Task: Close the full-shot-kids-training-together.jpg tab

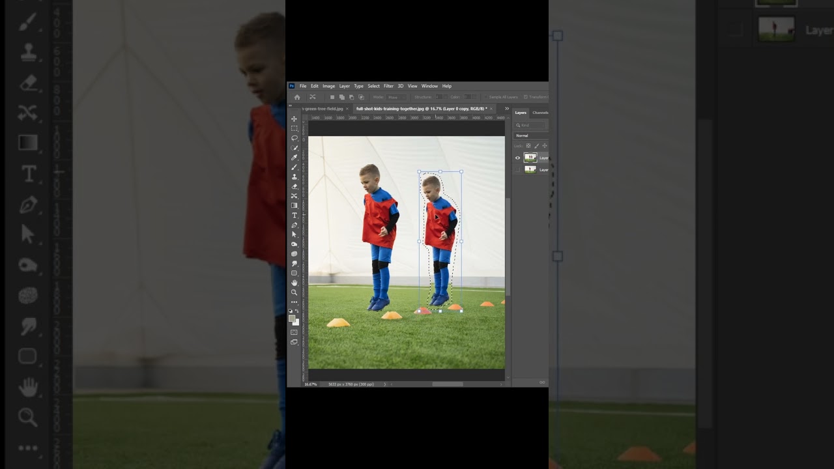Action: point(491,109)
